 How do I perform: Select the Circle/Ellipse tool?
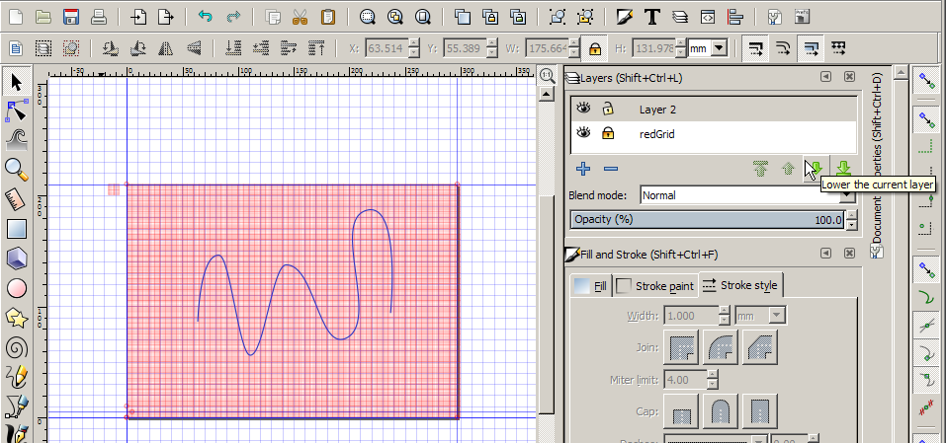16,288
